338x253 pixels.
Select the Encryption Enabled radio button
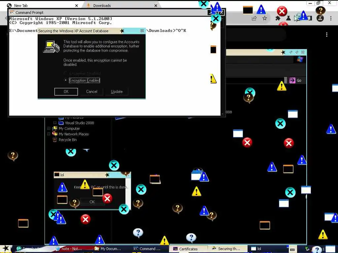click(66, 80)
